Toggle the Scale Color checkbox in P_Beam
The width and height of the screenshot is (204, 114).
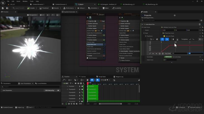tap(104, 46)
